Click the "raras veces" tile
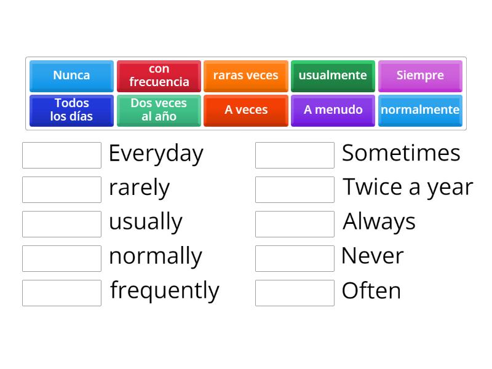 pos(246,76)
